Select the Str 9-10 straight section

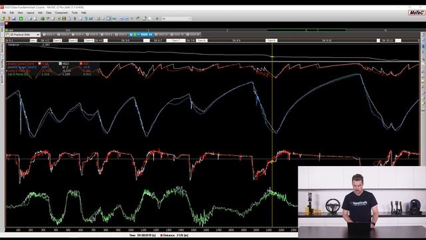[x=327, y=41]
